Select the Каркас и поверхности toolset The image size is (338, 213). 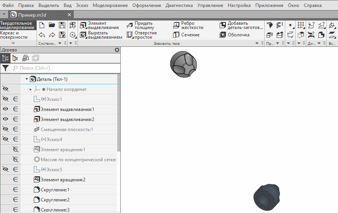click(14, 35)
